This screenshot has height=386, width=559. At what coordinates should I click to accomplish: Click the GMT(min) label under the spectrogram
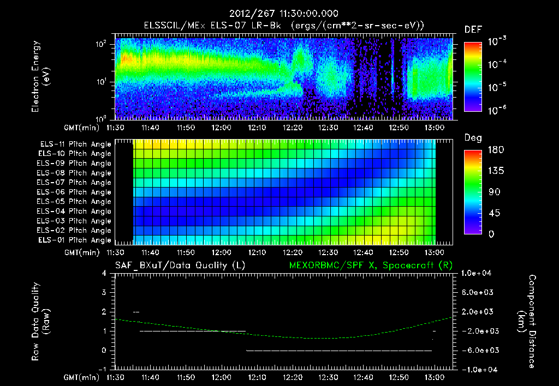pos(82,128)
